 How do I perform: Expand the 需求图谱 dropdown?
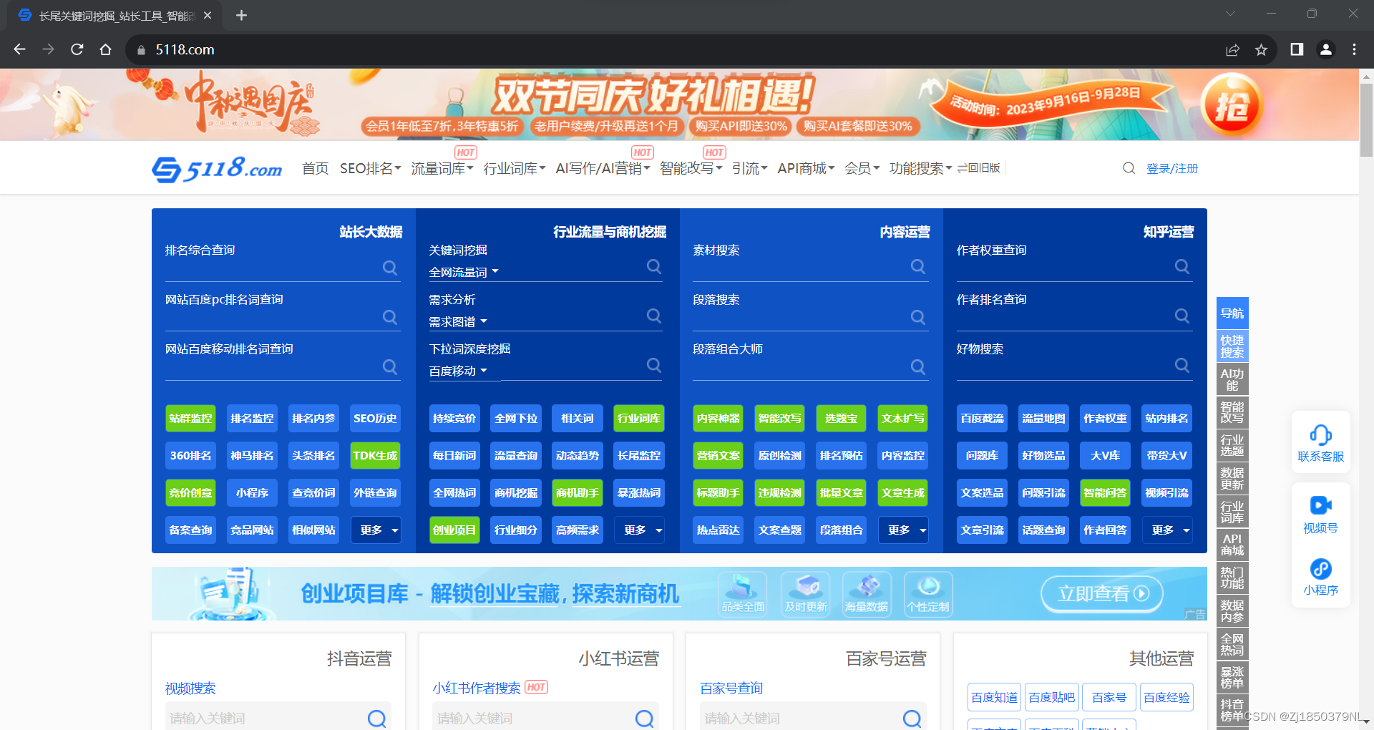pyautogui.click(x=458, y=321)
